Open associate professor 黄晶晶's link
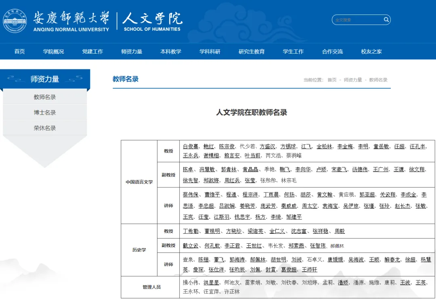 pos(250,169)
